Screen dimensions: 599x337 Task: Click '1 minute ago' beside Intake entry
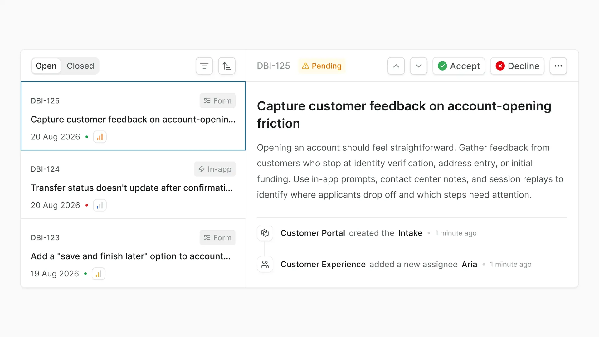pos(455,233)
